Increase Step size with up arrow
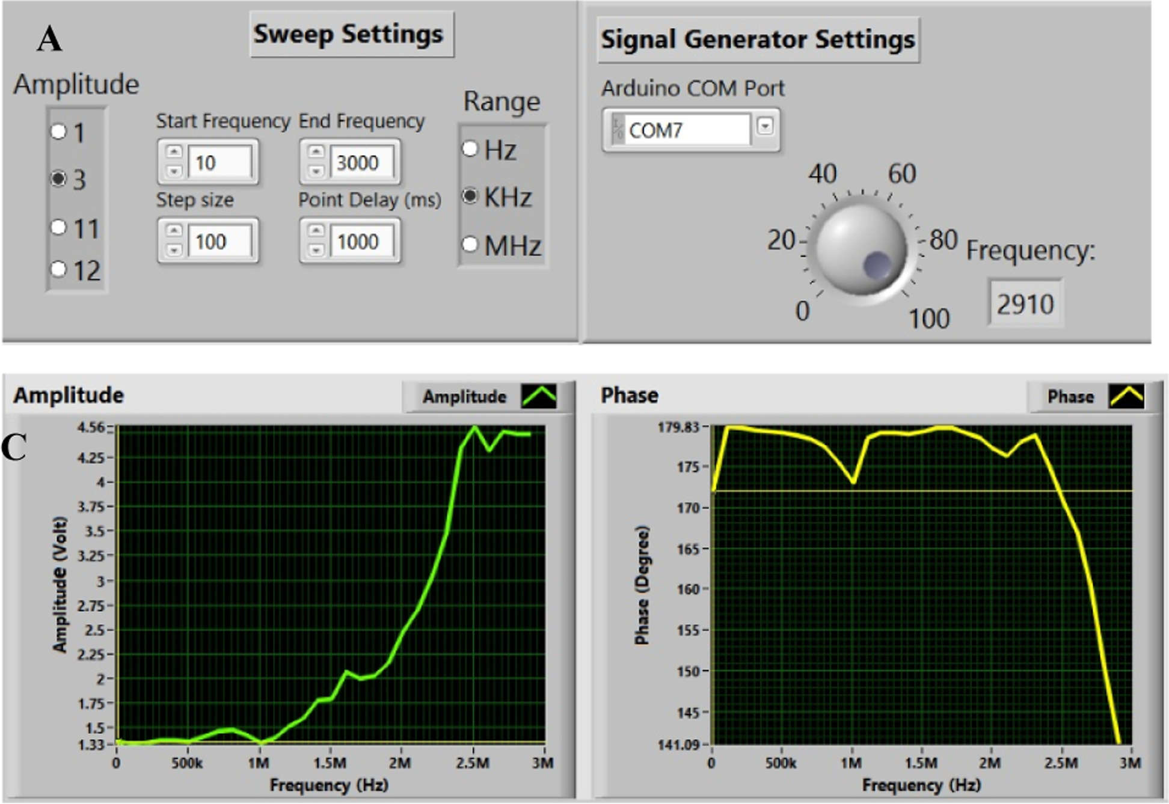The image size is (1169, 804). click(174, 230)
